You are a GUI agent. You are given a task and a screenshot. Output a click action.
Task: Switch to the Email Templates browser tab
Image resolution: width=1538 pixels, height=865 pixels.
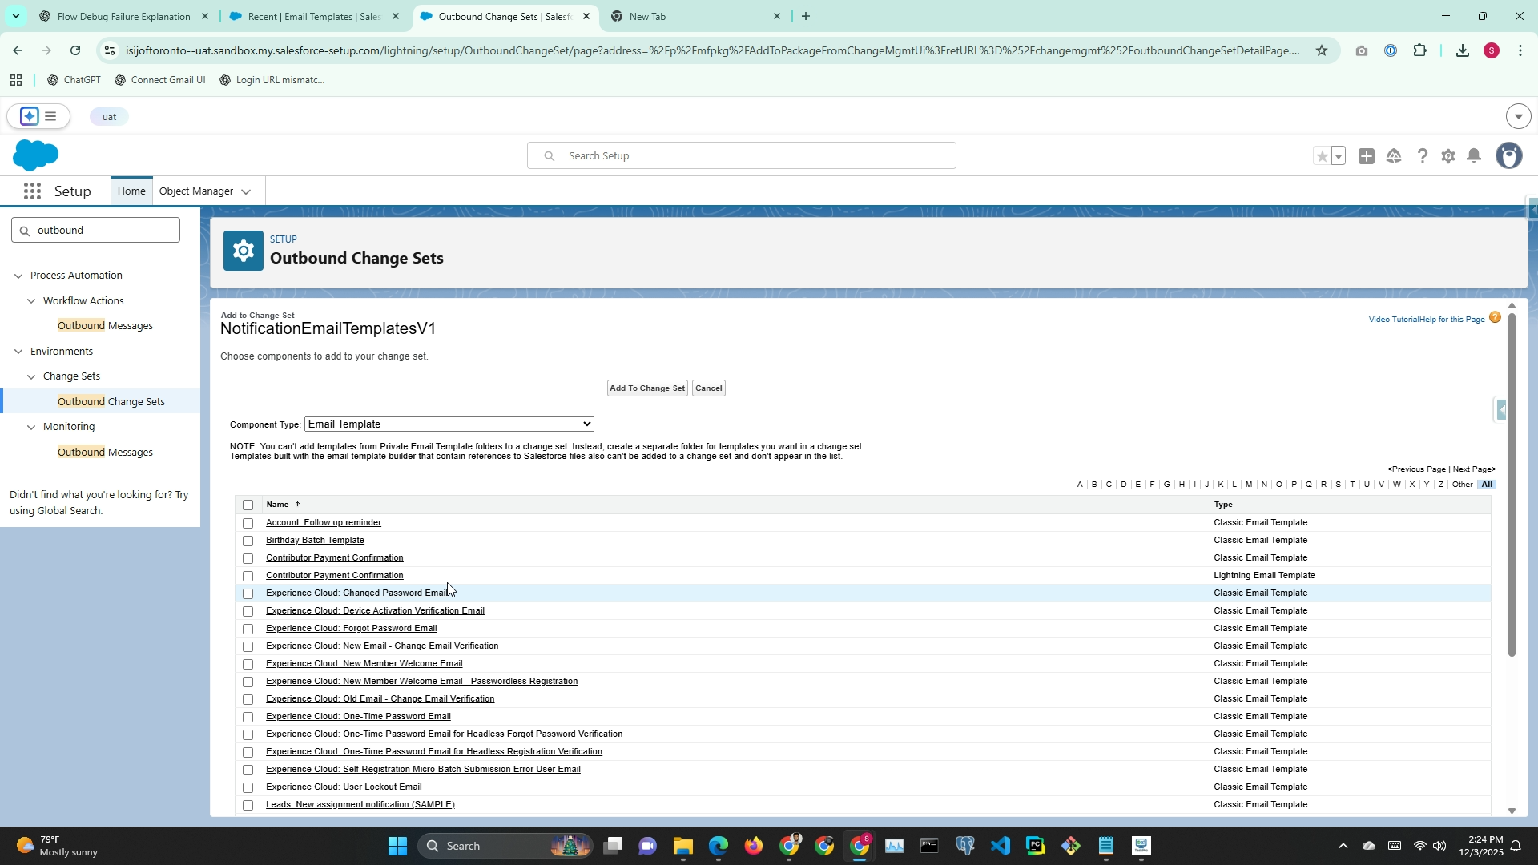click(314, 16)
